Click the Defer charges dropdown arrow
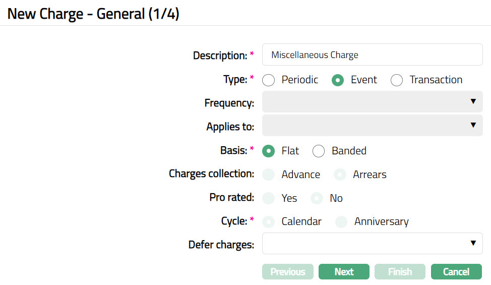The height and width of the screenshot is (285, 491). (x=473, y=244)
